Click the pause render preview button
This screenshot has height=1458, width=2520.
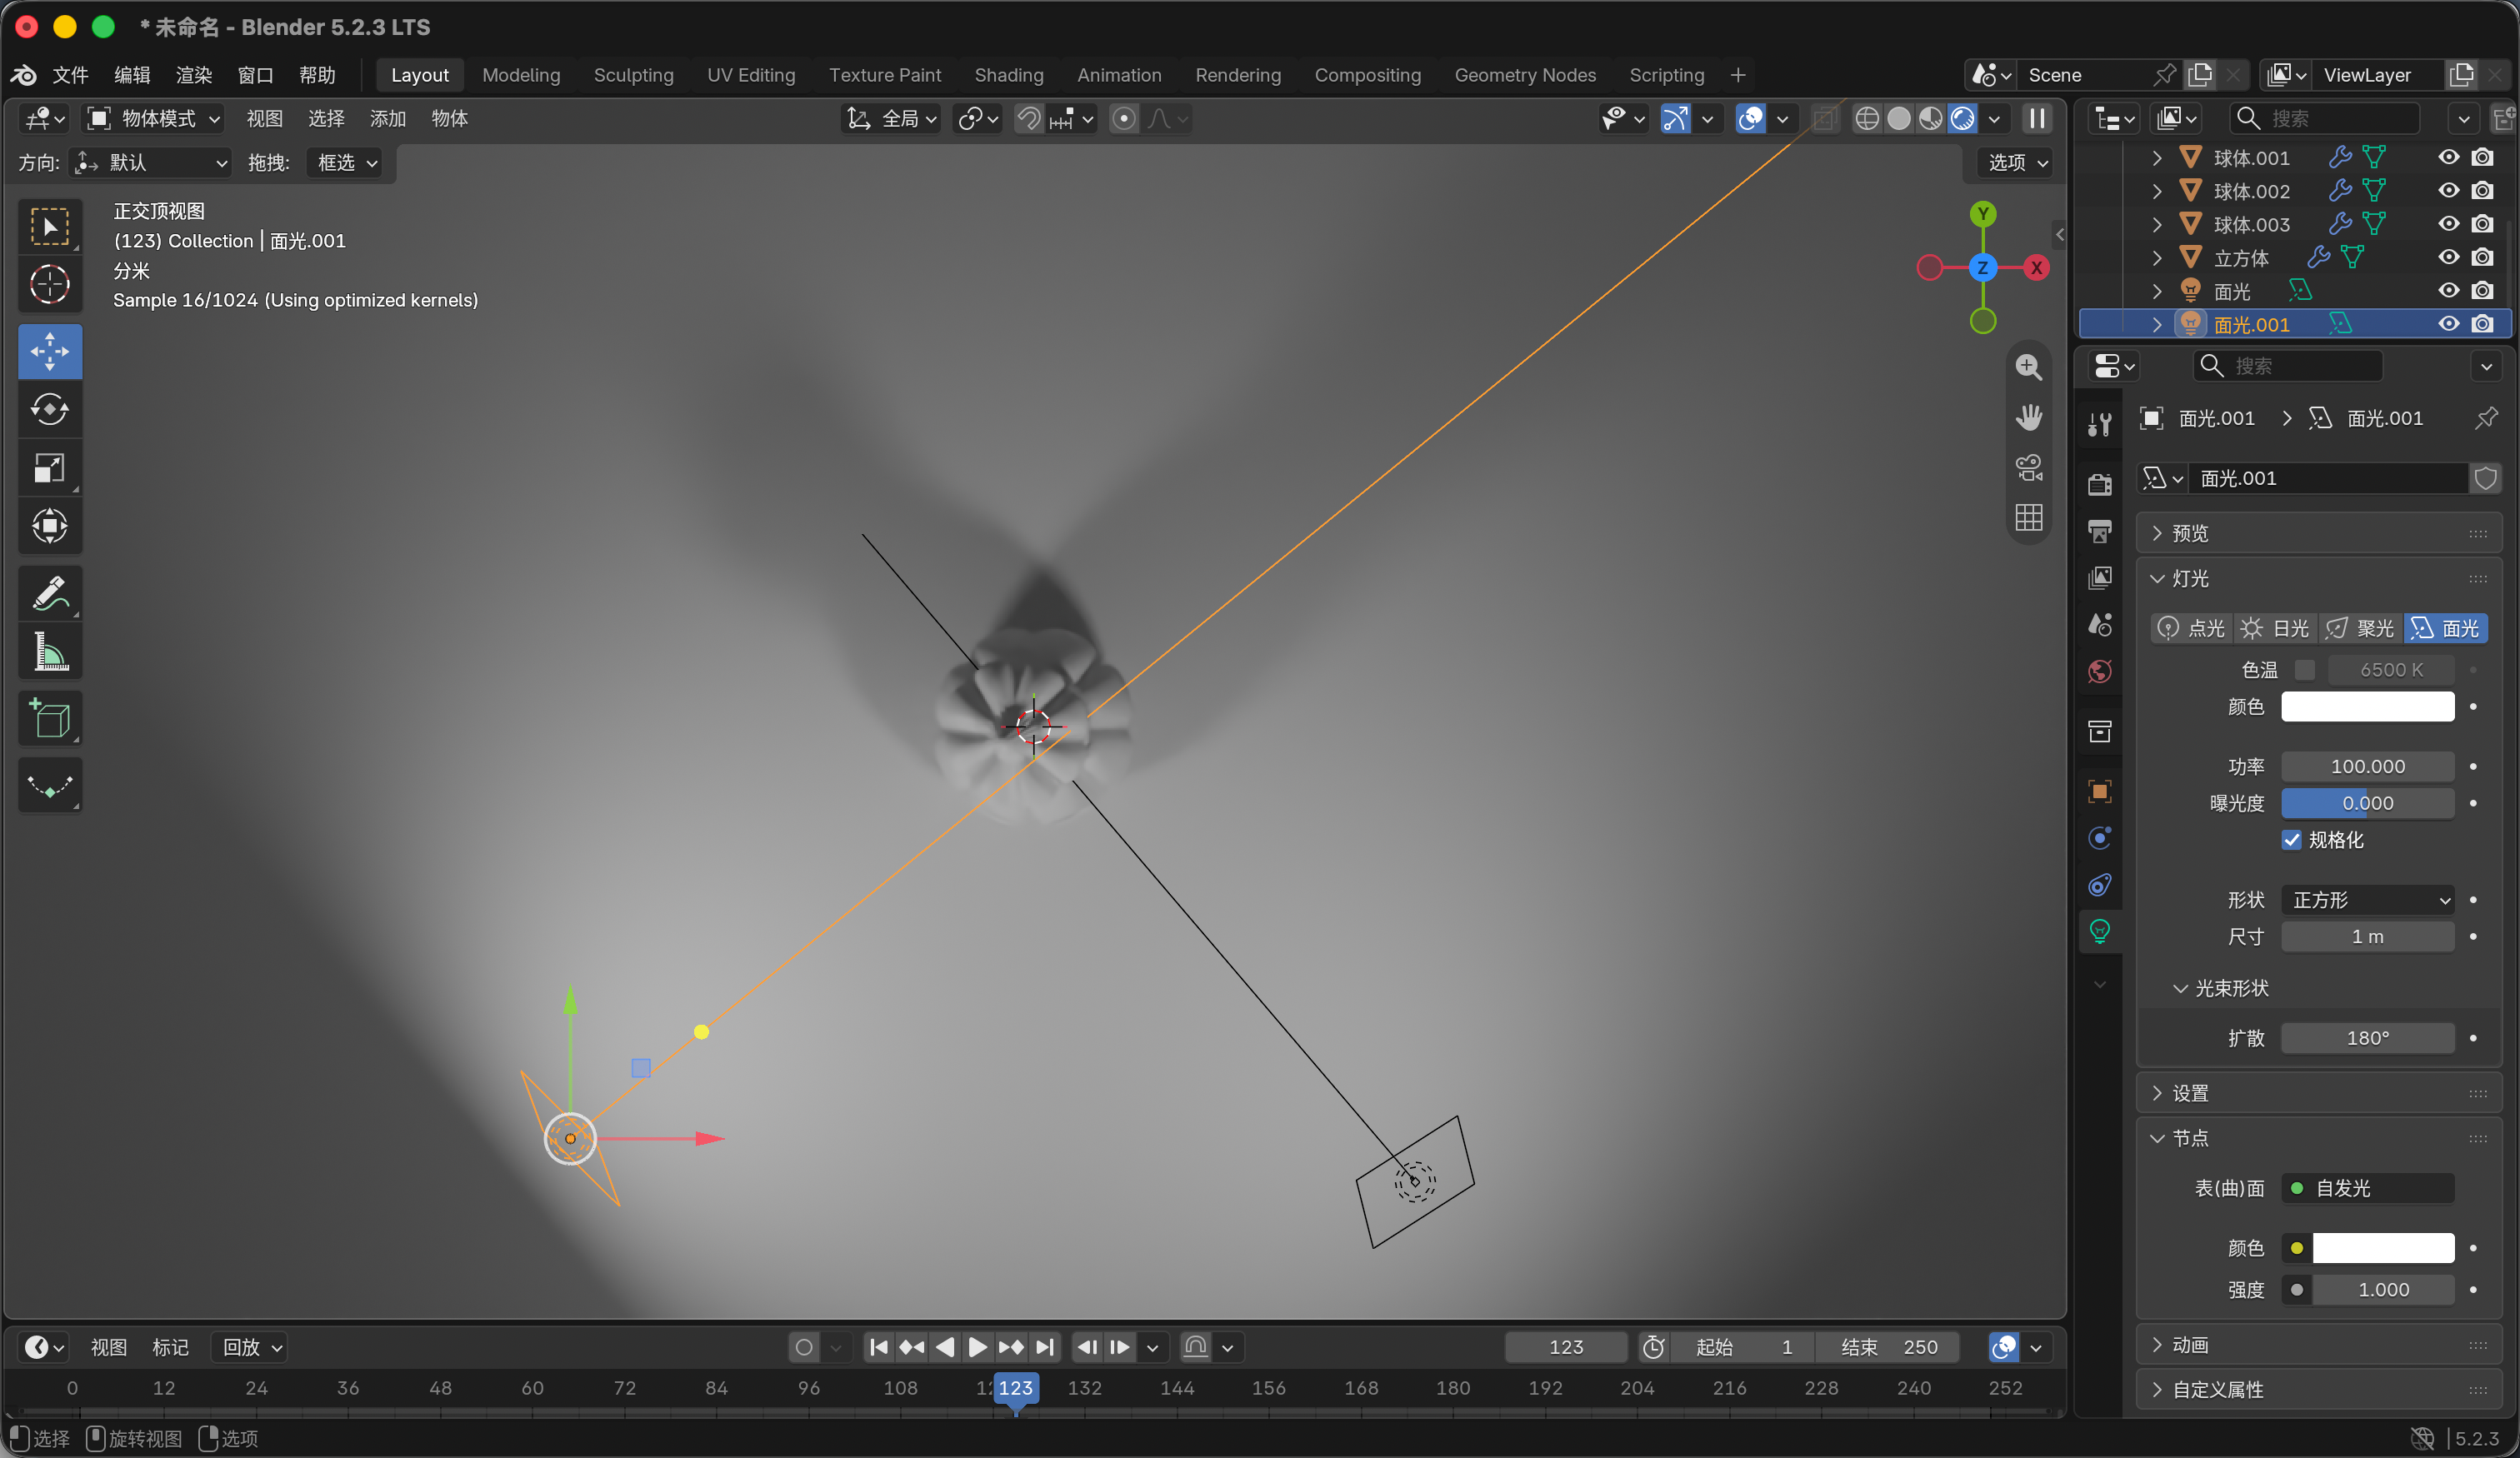(2037, 119)
